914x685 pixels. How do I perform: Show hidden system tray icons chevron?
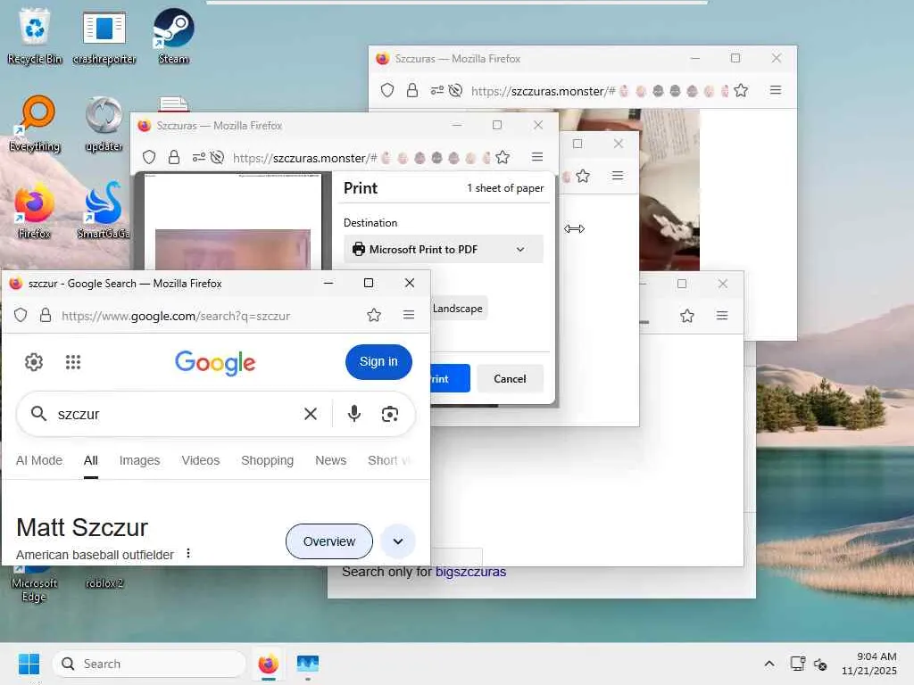point(769,664)
